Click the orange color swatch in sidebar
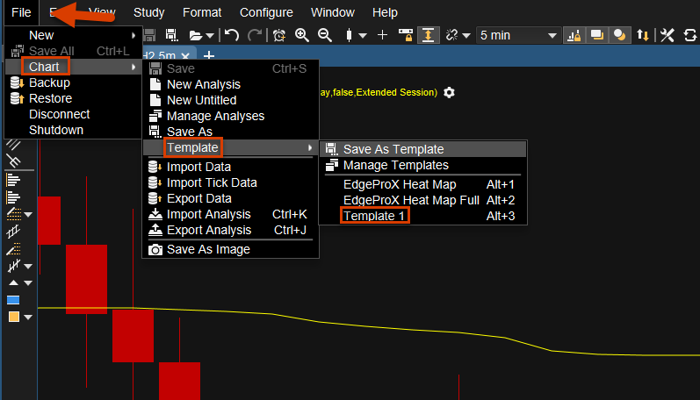 (13, 317)
